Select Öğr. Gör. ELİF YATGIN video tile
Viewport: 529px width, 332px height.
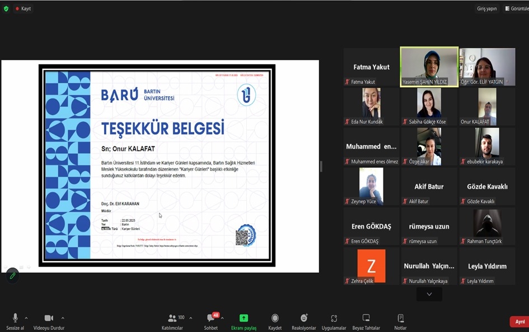(x=487, y=67)
